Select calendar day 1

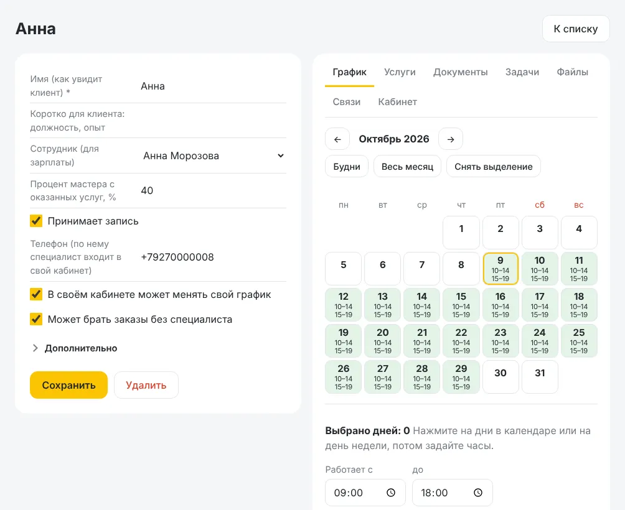coord(461,233)
